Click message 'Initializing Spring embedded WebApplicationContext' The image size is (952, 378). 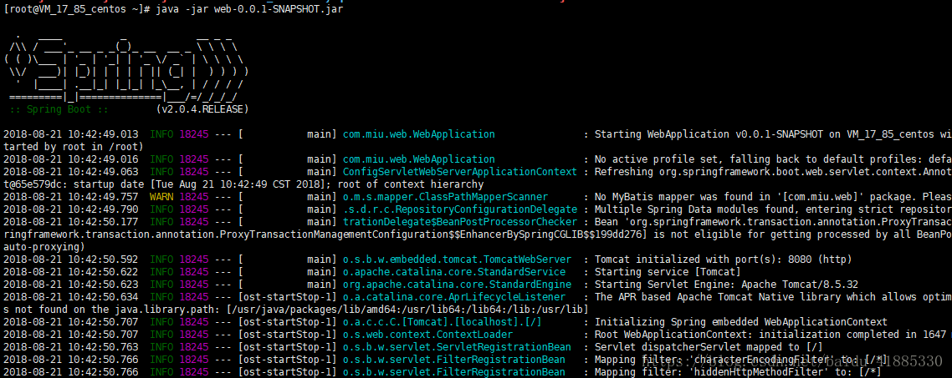(x=741, y=322)
